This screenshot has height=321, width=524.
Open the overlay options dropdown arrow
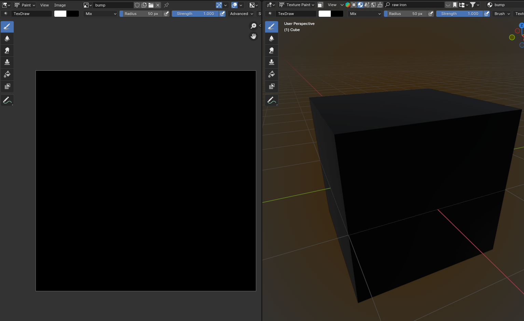pos(241,5)
